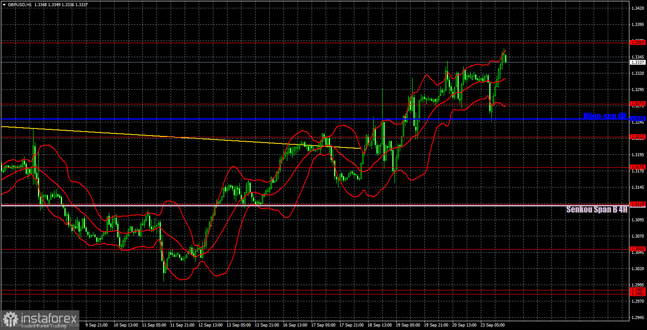This screenshot has height=330, width=647.
Task: Click price scale value 1.3320
Action: (638, 73)
